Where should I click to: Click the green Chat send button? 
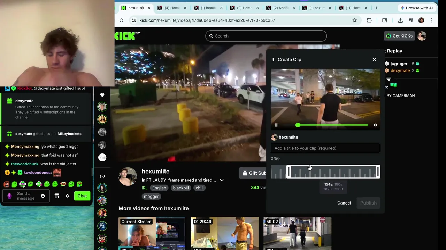point(82,196)
